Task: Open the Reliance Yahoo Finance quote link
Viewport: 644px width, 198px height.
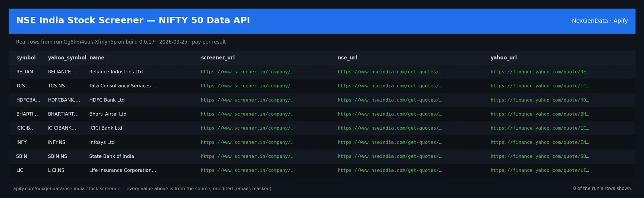Action: [540, 72]
